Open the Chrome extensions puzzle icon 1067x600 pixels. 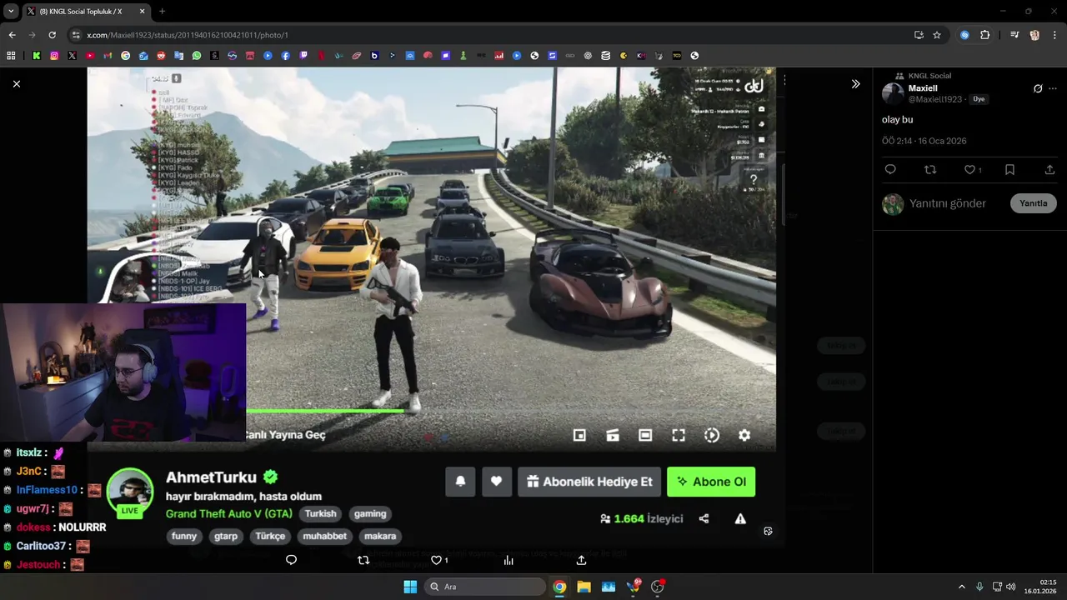coord(984,35)
